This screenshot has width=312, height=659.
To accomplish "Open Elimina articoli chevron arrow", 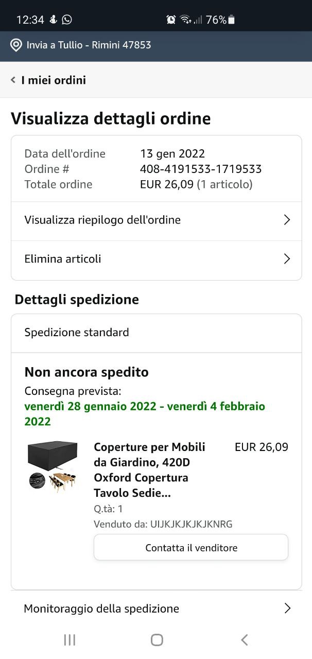I will pos(287,258).
